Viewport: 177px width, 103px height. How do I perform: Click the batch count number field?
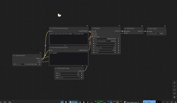tap(157, 102)
